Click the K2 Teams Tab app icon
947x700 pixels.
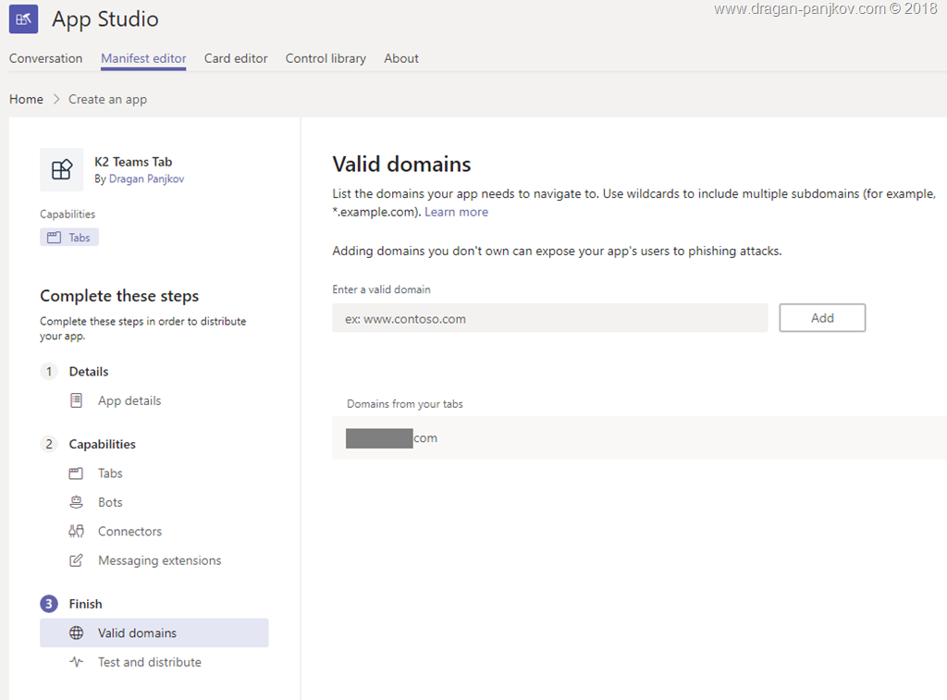point(62,169)
